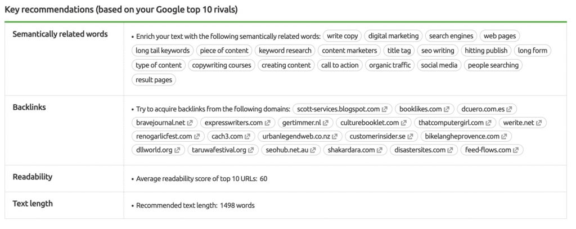Click the expresswriters.com backlink domain
This screenshot has height=229, width=576.
[233, 123]
